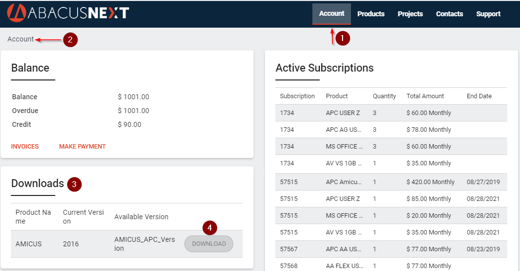Select the AA FLEX US... product
Image resolution: width=520 pixels, height=271 pixels.
coord(345,266)
